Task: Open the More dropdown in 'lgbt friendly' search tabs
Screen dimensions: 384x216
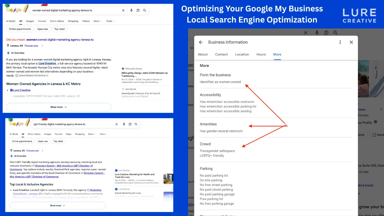Action: coord(92,134)
